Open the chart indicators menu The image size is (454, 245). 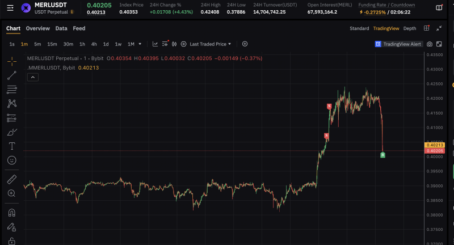pyautogui.click(x=165, y=44)
